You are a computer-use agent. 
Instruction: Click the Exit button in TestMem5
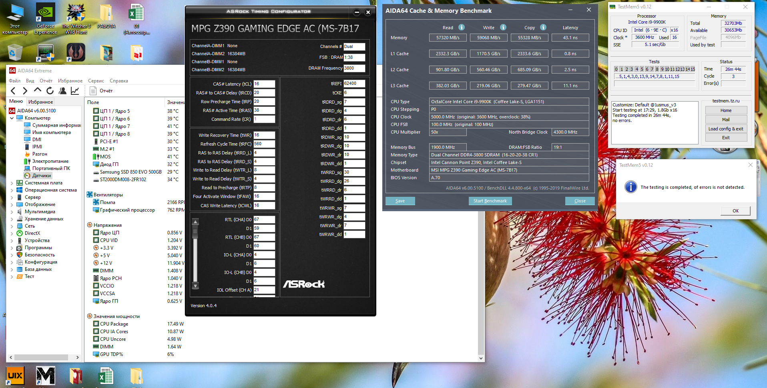coord(726,138)
